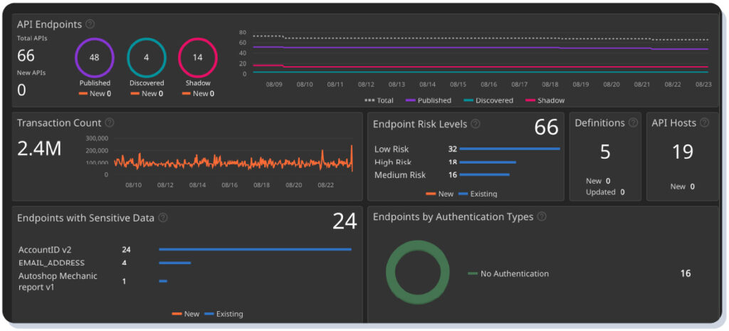Toggle the Total series in chart legend
Screen dimensions: 729x331
pyautogui.click(x=379, y=100)
